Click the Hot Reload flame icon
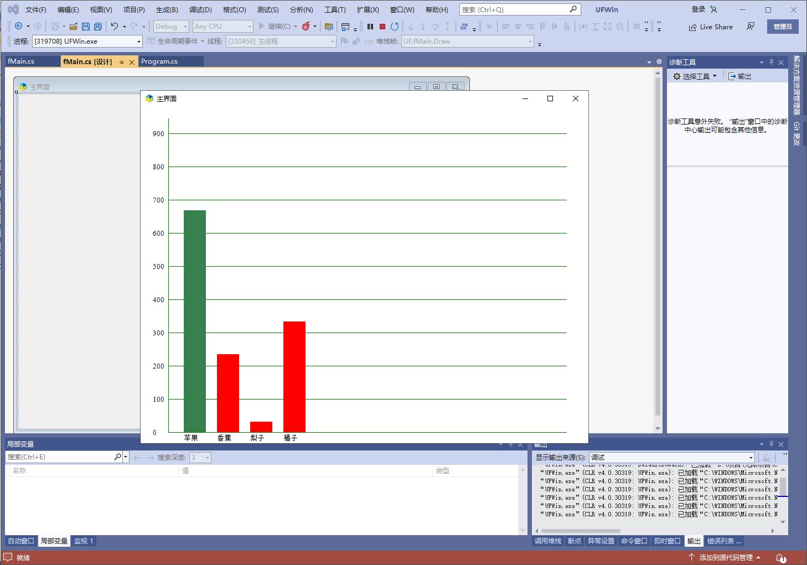The height and width of the screenshot is (565, 807). click(x=306, y=27)
